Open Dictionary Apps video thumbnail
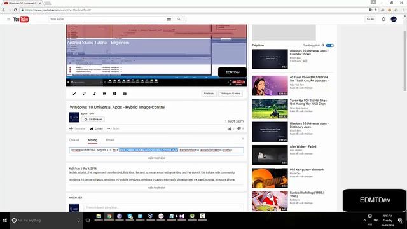The height and width of the screenshot is (229, 407). 270,132
